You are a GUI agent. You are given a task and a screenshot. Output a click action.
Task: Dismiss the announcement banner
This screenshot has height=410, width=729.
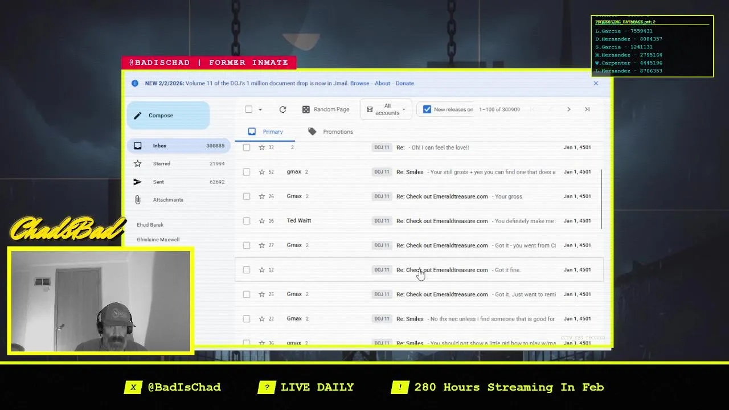tap(596, 83)
